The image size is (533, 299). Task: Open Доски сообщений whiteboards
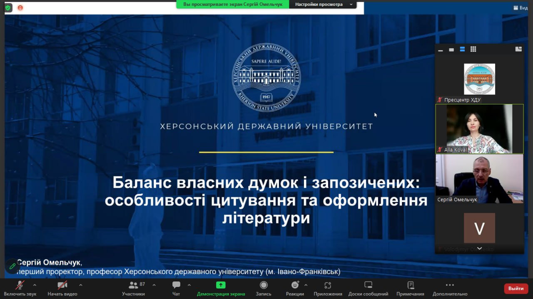point(369,288)
